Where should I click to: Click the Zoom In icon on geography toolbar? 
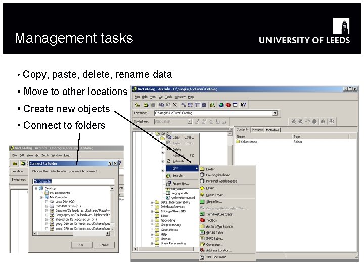[294, 122]
